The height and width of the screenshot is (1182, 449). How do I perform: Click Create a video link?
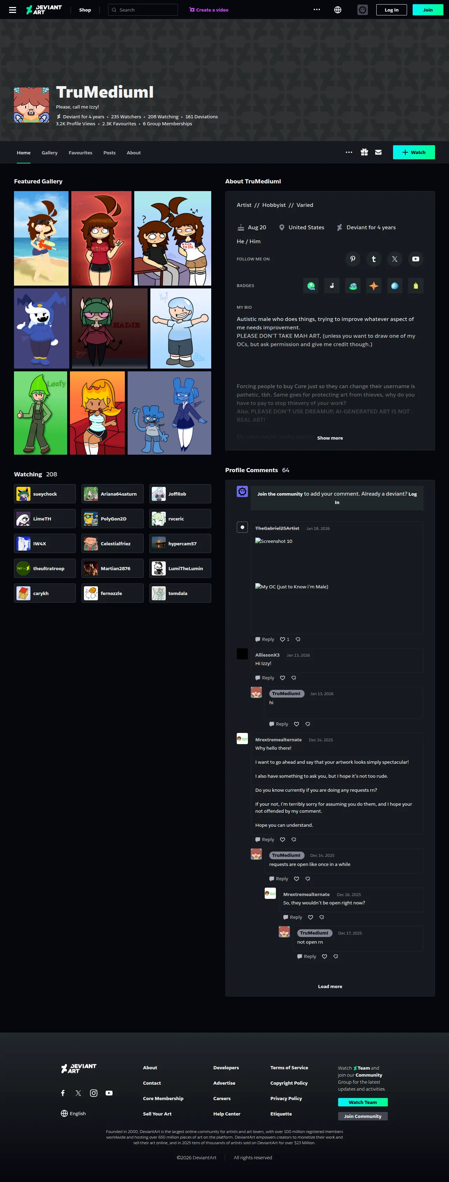[x=209, y=10]
